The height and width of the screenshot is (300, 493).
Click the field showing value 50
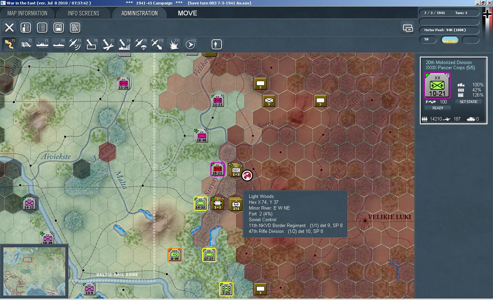[428, 40]
